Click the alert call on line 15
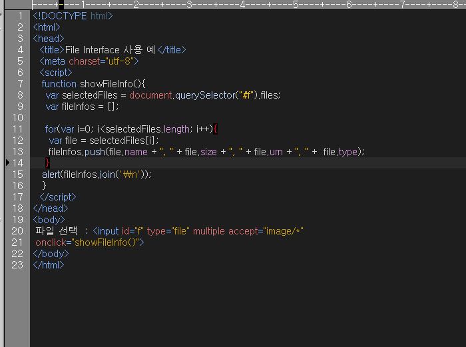 (97, 174)
